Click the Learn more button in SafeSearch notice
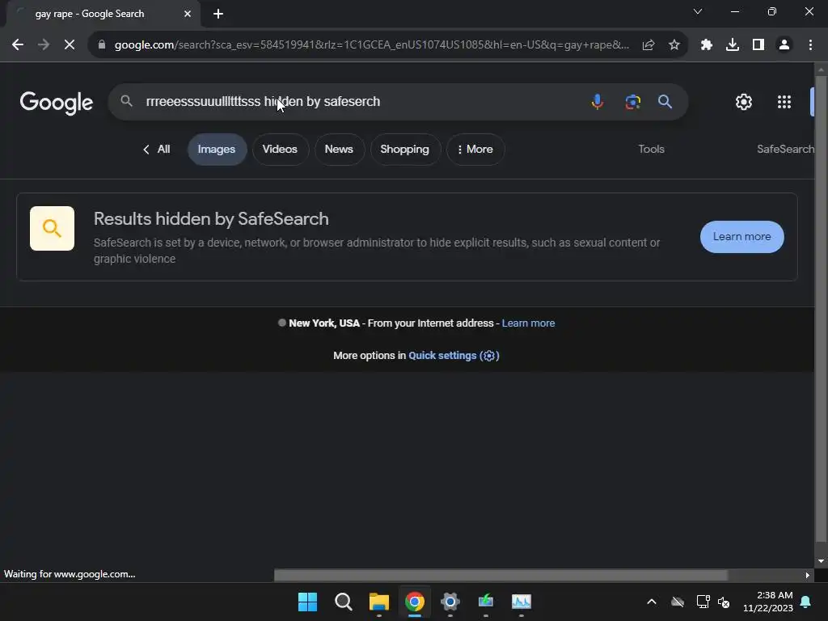This screenshot has height=621, width=828. [742, 237]
